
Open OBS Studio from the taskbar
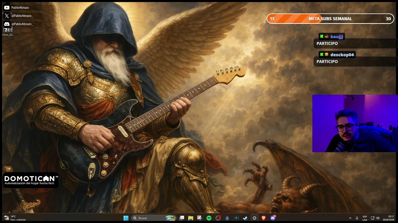(218, 218)
